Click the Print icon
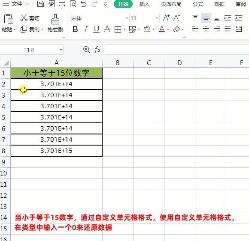 pyautogui.click(x=62, y=4)
